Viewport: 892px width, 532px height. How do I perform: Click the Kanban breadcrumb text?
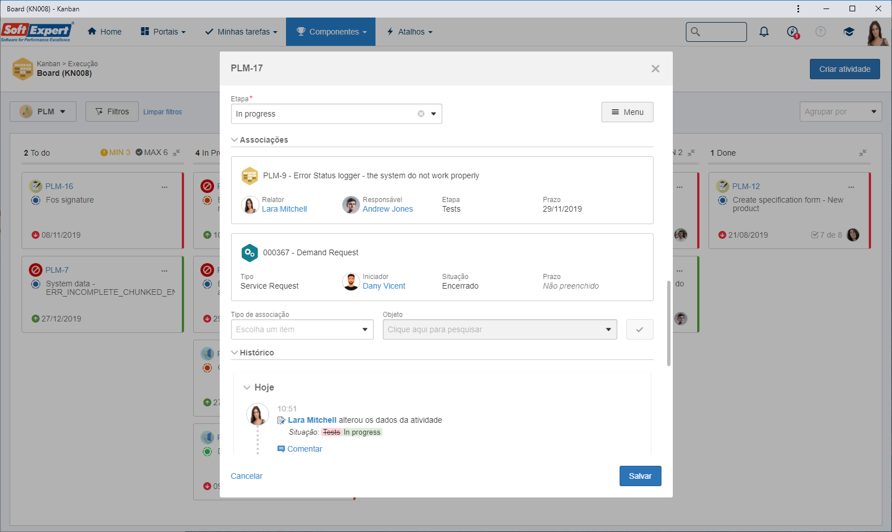(48, 64)
